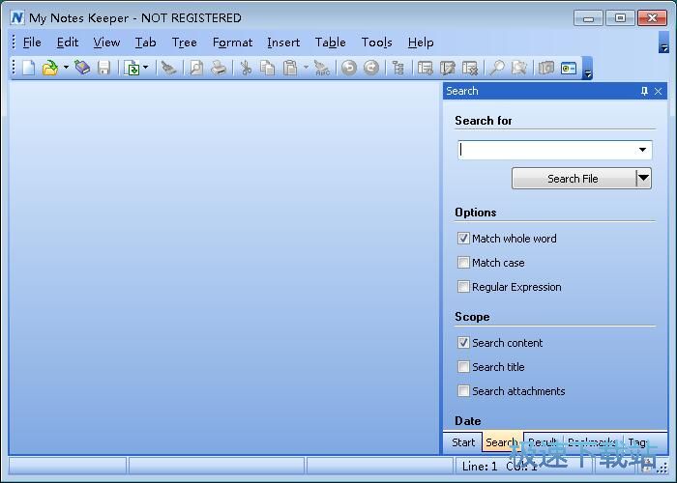Click the scissors cut icon
The height and width of the screenshot is (483, 677).
coord(246,68)
